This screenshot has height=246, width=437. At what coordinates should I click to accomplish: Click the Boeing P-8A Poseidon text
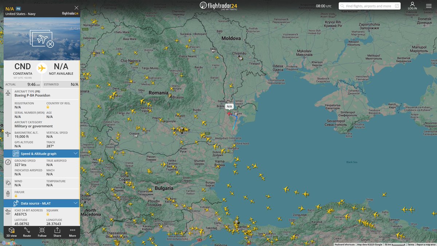32,95
